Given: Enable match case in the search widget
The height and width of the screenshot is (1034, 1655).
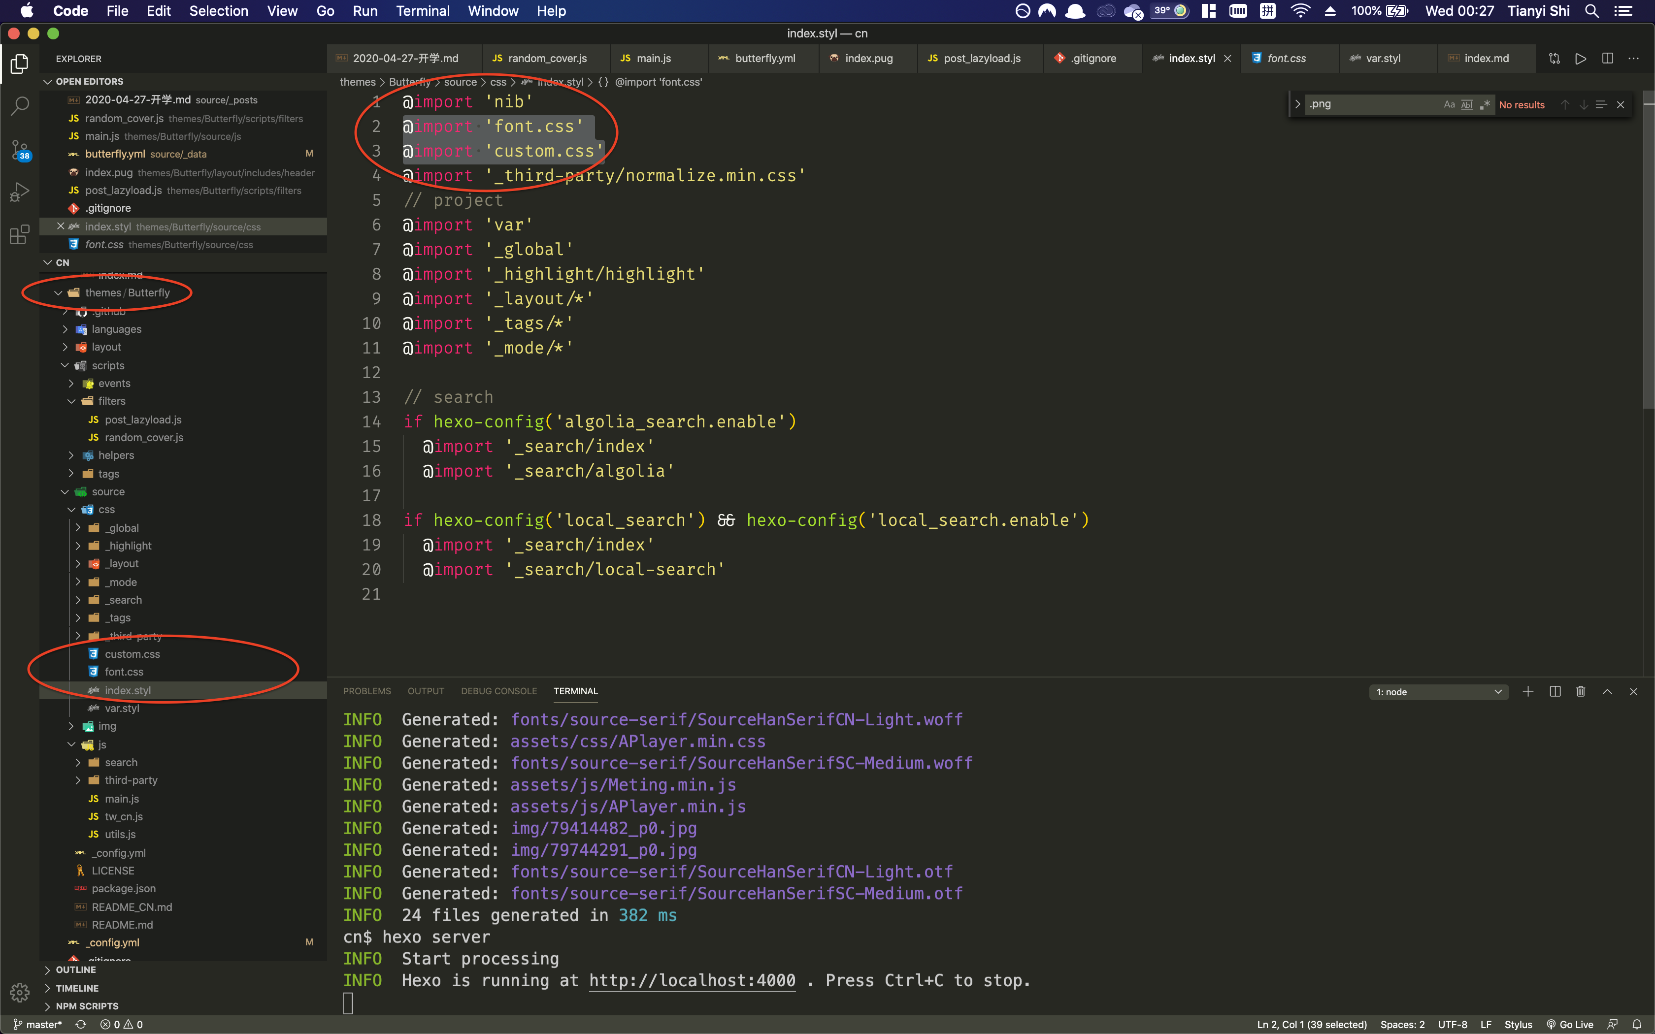Looking at the screenshot, I should coord(1449,104).
